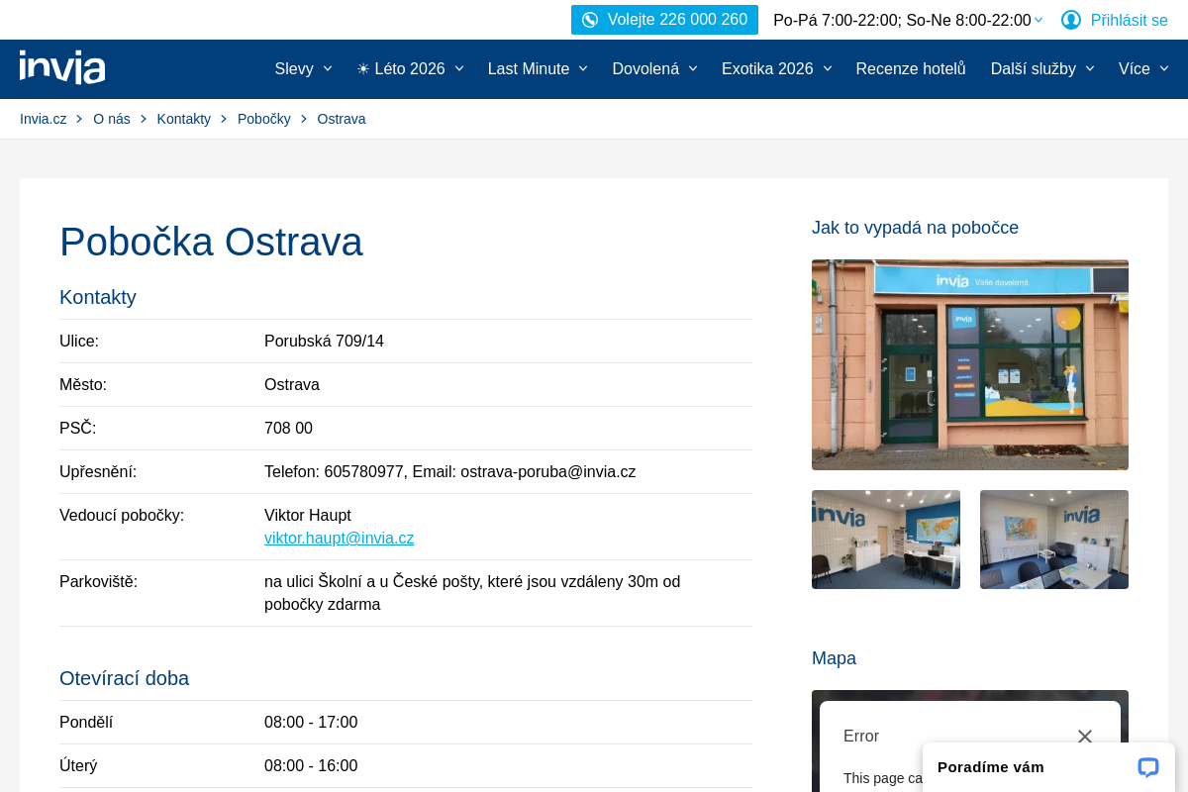Navigate to the Kontakty breadcrumb link
This screenshot has height=792, width=1188.
(183, 118)
